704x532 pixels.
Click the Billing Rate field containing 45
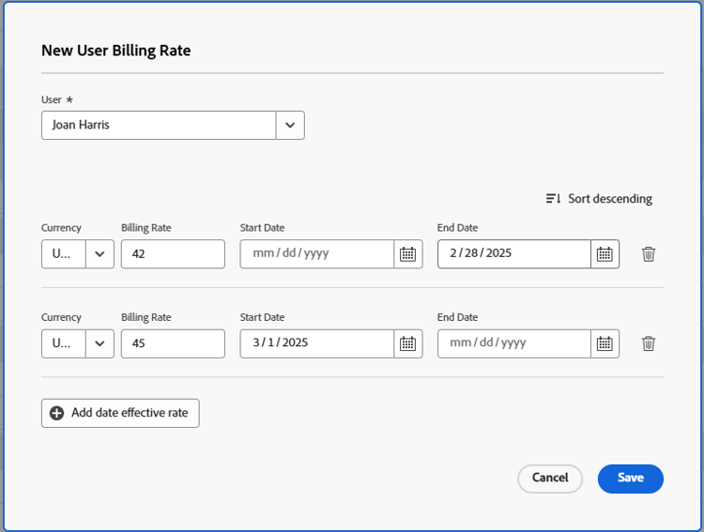point(173,343)
